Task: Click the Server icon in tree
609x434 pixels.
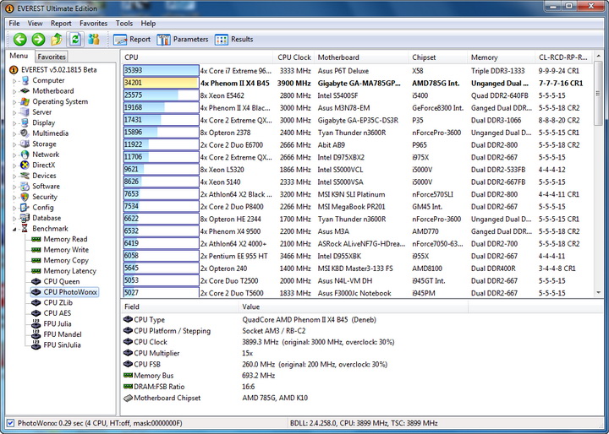Action: tap(25, 112)
